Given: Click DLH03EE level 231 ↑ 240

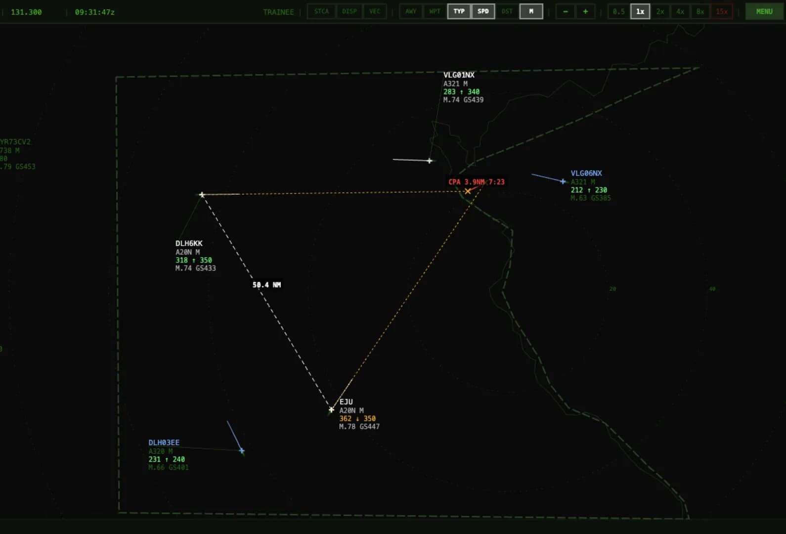Looking at the screenshot, I should coord(167,459).
